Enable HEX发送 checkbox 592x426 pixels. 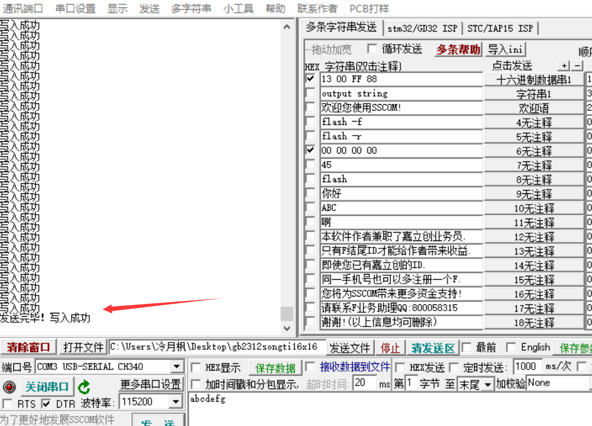click(x=400, y=368)
